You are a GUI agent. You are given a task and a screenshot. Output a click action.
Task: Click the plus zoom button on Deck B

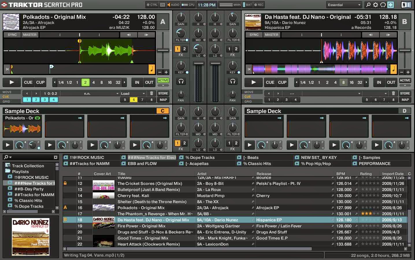point(408,72)
